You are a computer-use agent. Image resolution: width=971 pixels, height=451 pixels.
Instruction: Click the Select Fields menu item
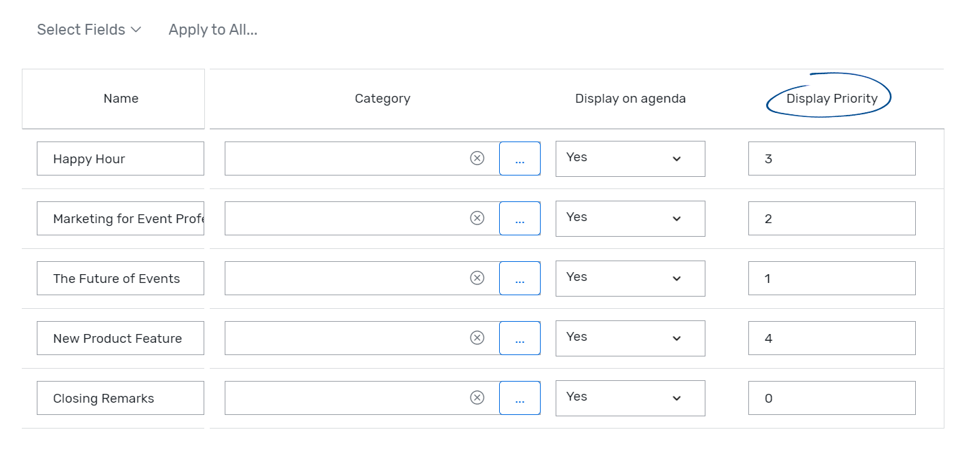[x=89, y=29]
